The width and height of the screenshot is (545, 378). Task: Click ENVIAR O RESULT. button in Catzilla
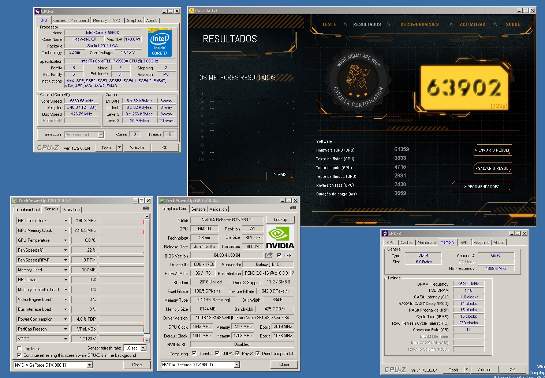[x=492, y=150]
